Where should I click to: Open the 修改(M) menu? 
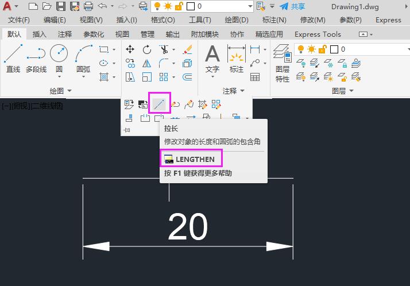[313, 20]
